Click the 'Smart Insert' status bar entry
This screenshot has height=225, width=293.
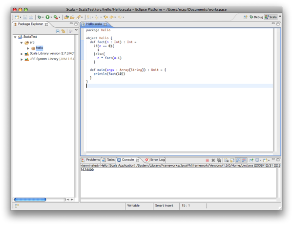(x=164, y=205)
